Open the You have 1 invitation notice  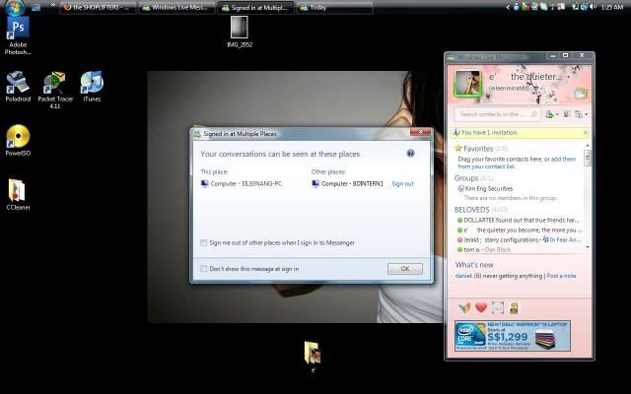point(489,132)
